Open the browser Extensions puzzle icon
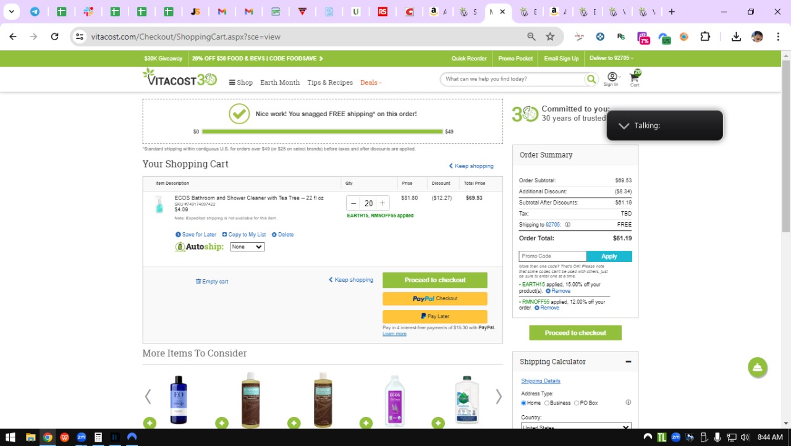The width and height of the screenshot is (791, 446). tap(705, 36)
